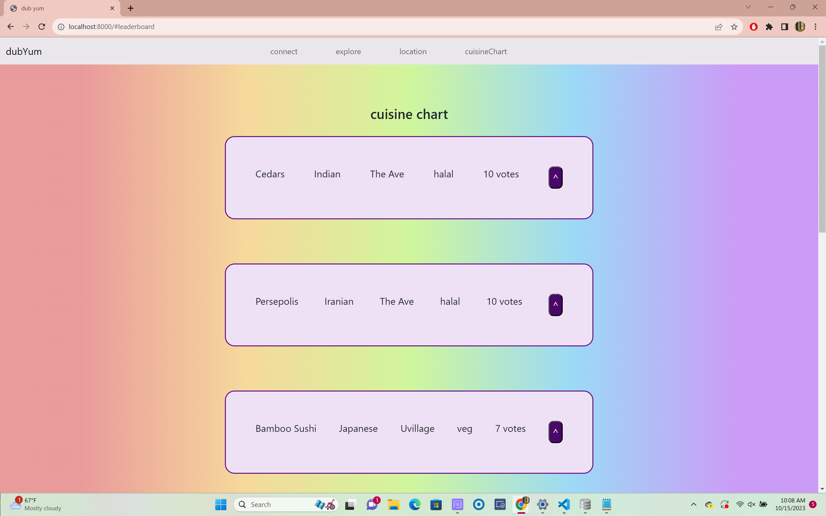Viewport: 826px width, 516px height.
Task: Open Visual Studio Code from taskbar
Action: 564,504
